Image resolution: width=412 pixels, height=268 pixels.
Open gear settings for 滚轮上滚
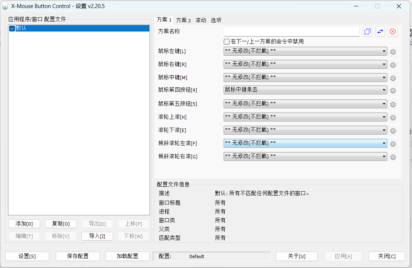393,117
